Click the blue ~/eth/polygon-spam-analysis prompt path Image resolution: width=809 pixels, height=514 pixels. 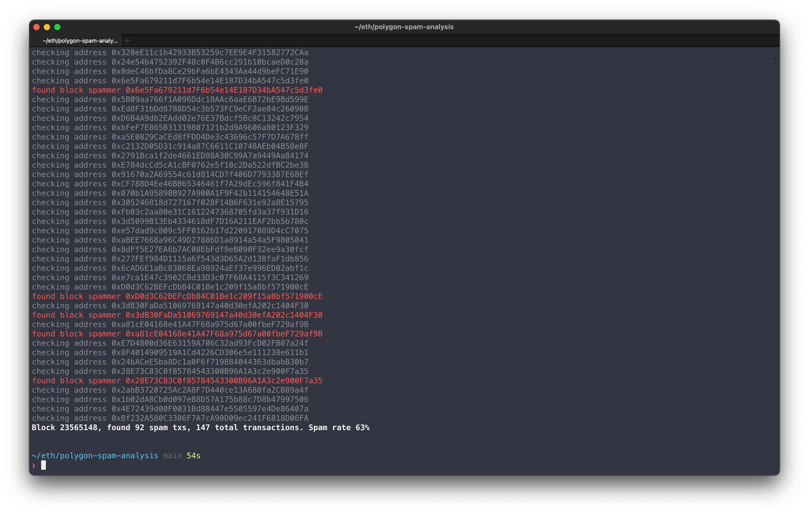95,456
